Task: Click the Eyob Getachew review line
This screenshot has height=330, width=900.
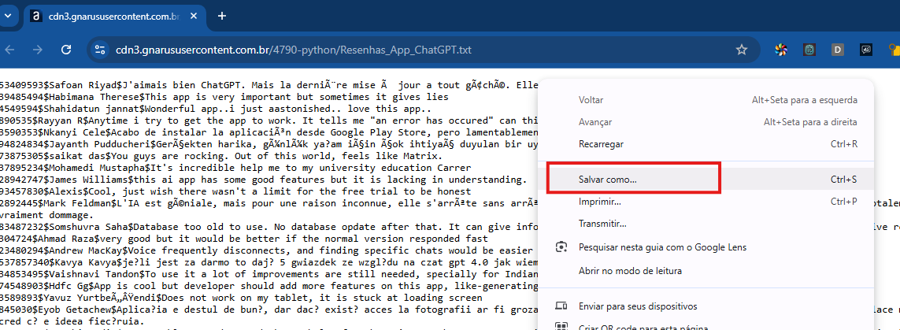Action: click(269, 309)
